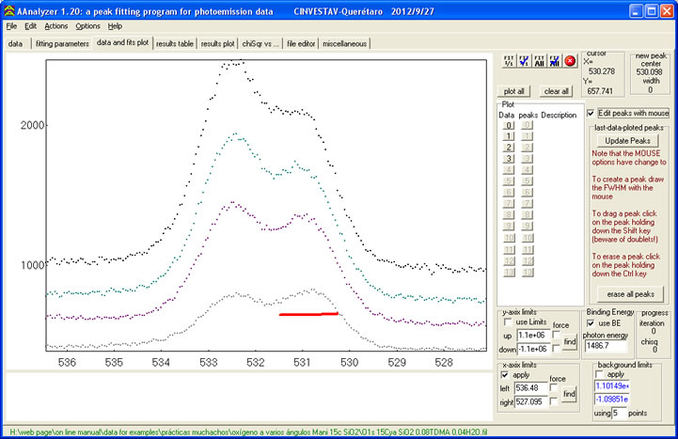Open the Options menu

pos(87,26)
